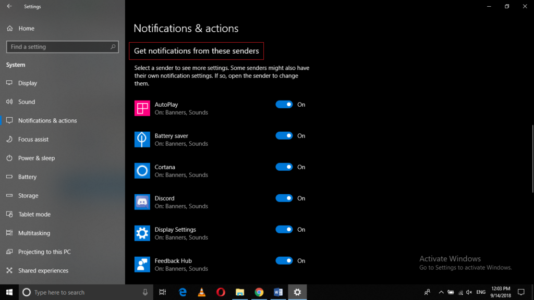
Task: Click the network Wi-Fi tray icon
Action: coord(460,292)
